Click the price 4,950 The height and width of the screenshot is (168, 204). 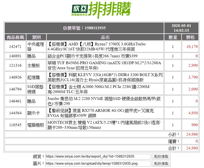(x=193, y=113)
